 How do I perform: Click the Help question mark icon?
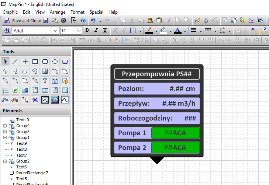coord(83,21)
